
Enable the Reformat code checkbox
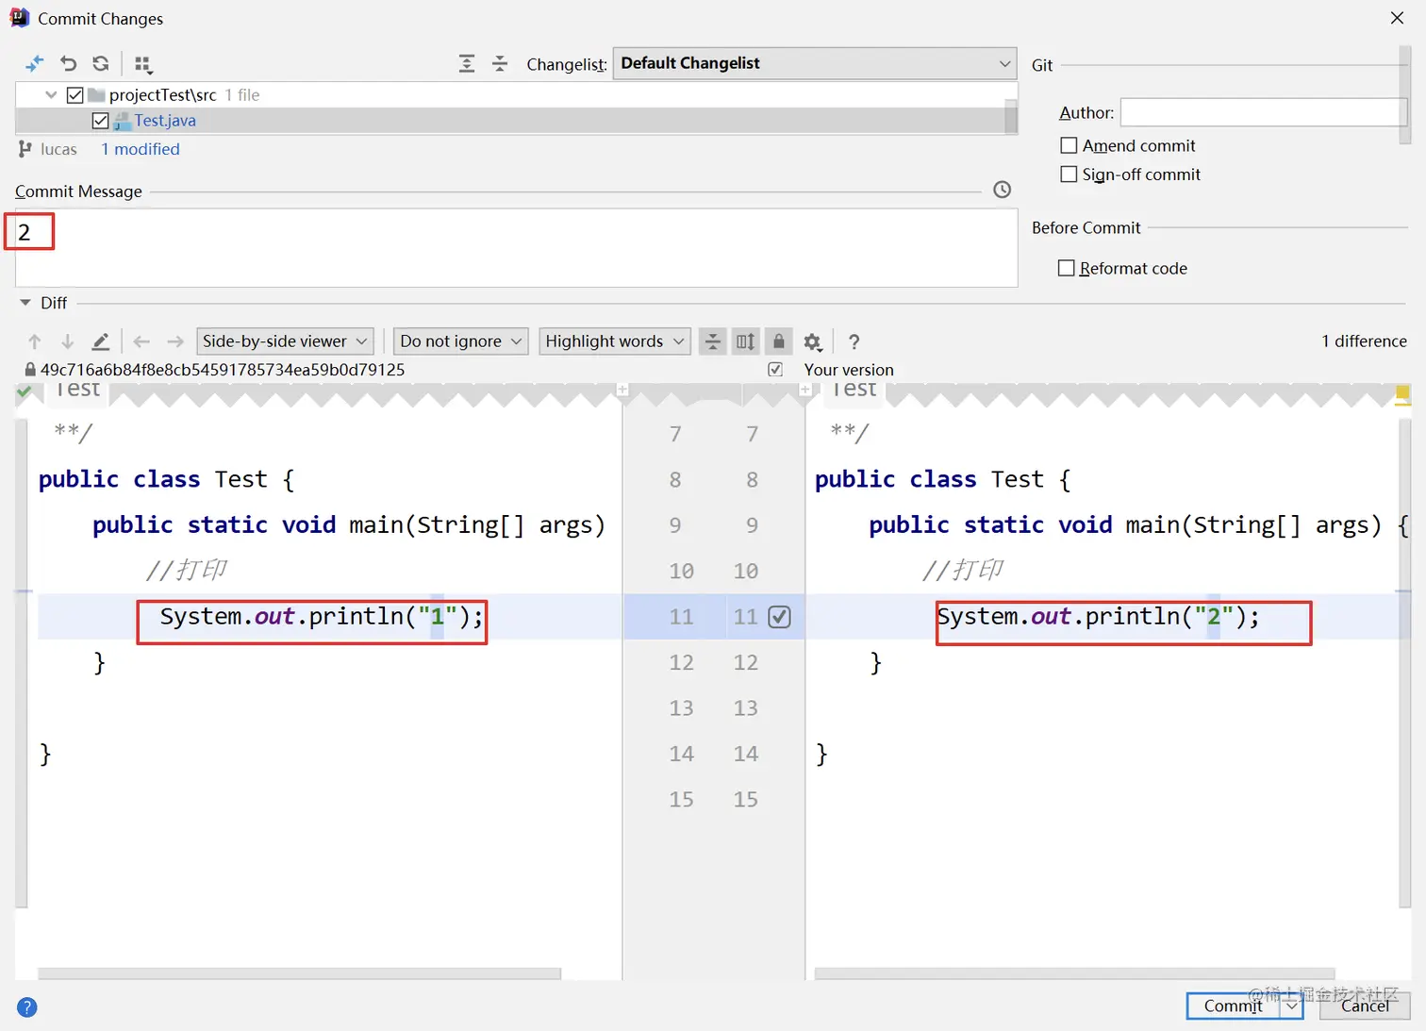point(1067,268)
